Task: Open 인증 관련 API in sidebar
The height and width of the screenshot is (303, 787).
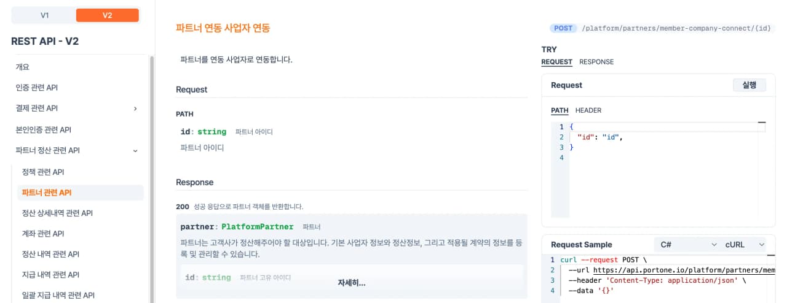Action: coord(37,88)
